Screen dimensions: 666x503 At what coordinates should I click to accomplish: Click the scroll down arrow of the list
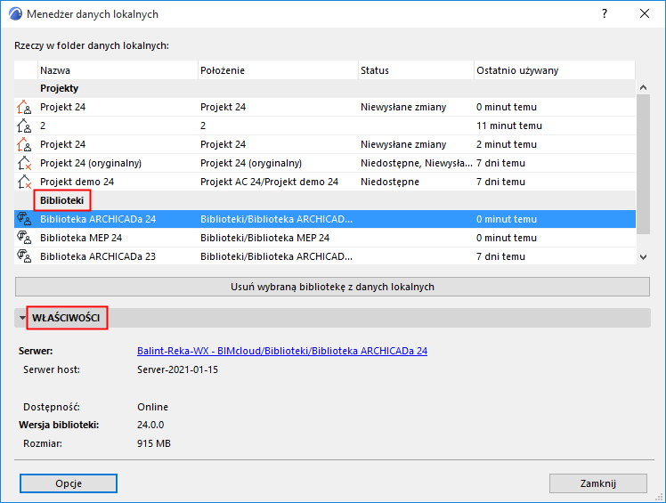(x=644, y=257)
